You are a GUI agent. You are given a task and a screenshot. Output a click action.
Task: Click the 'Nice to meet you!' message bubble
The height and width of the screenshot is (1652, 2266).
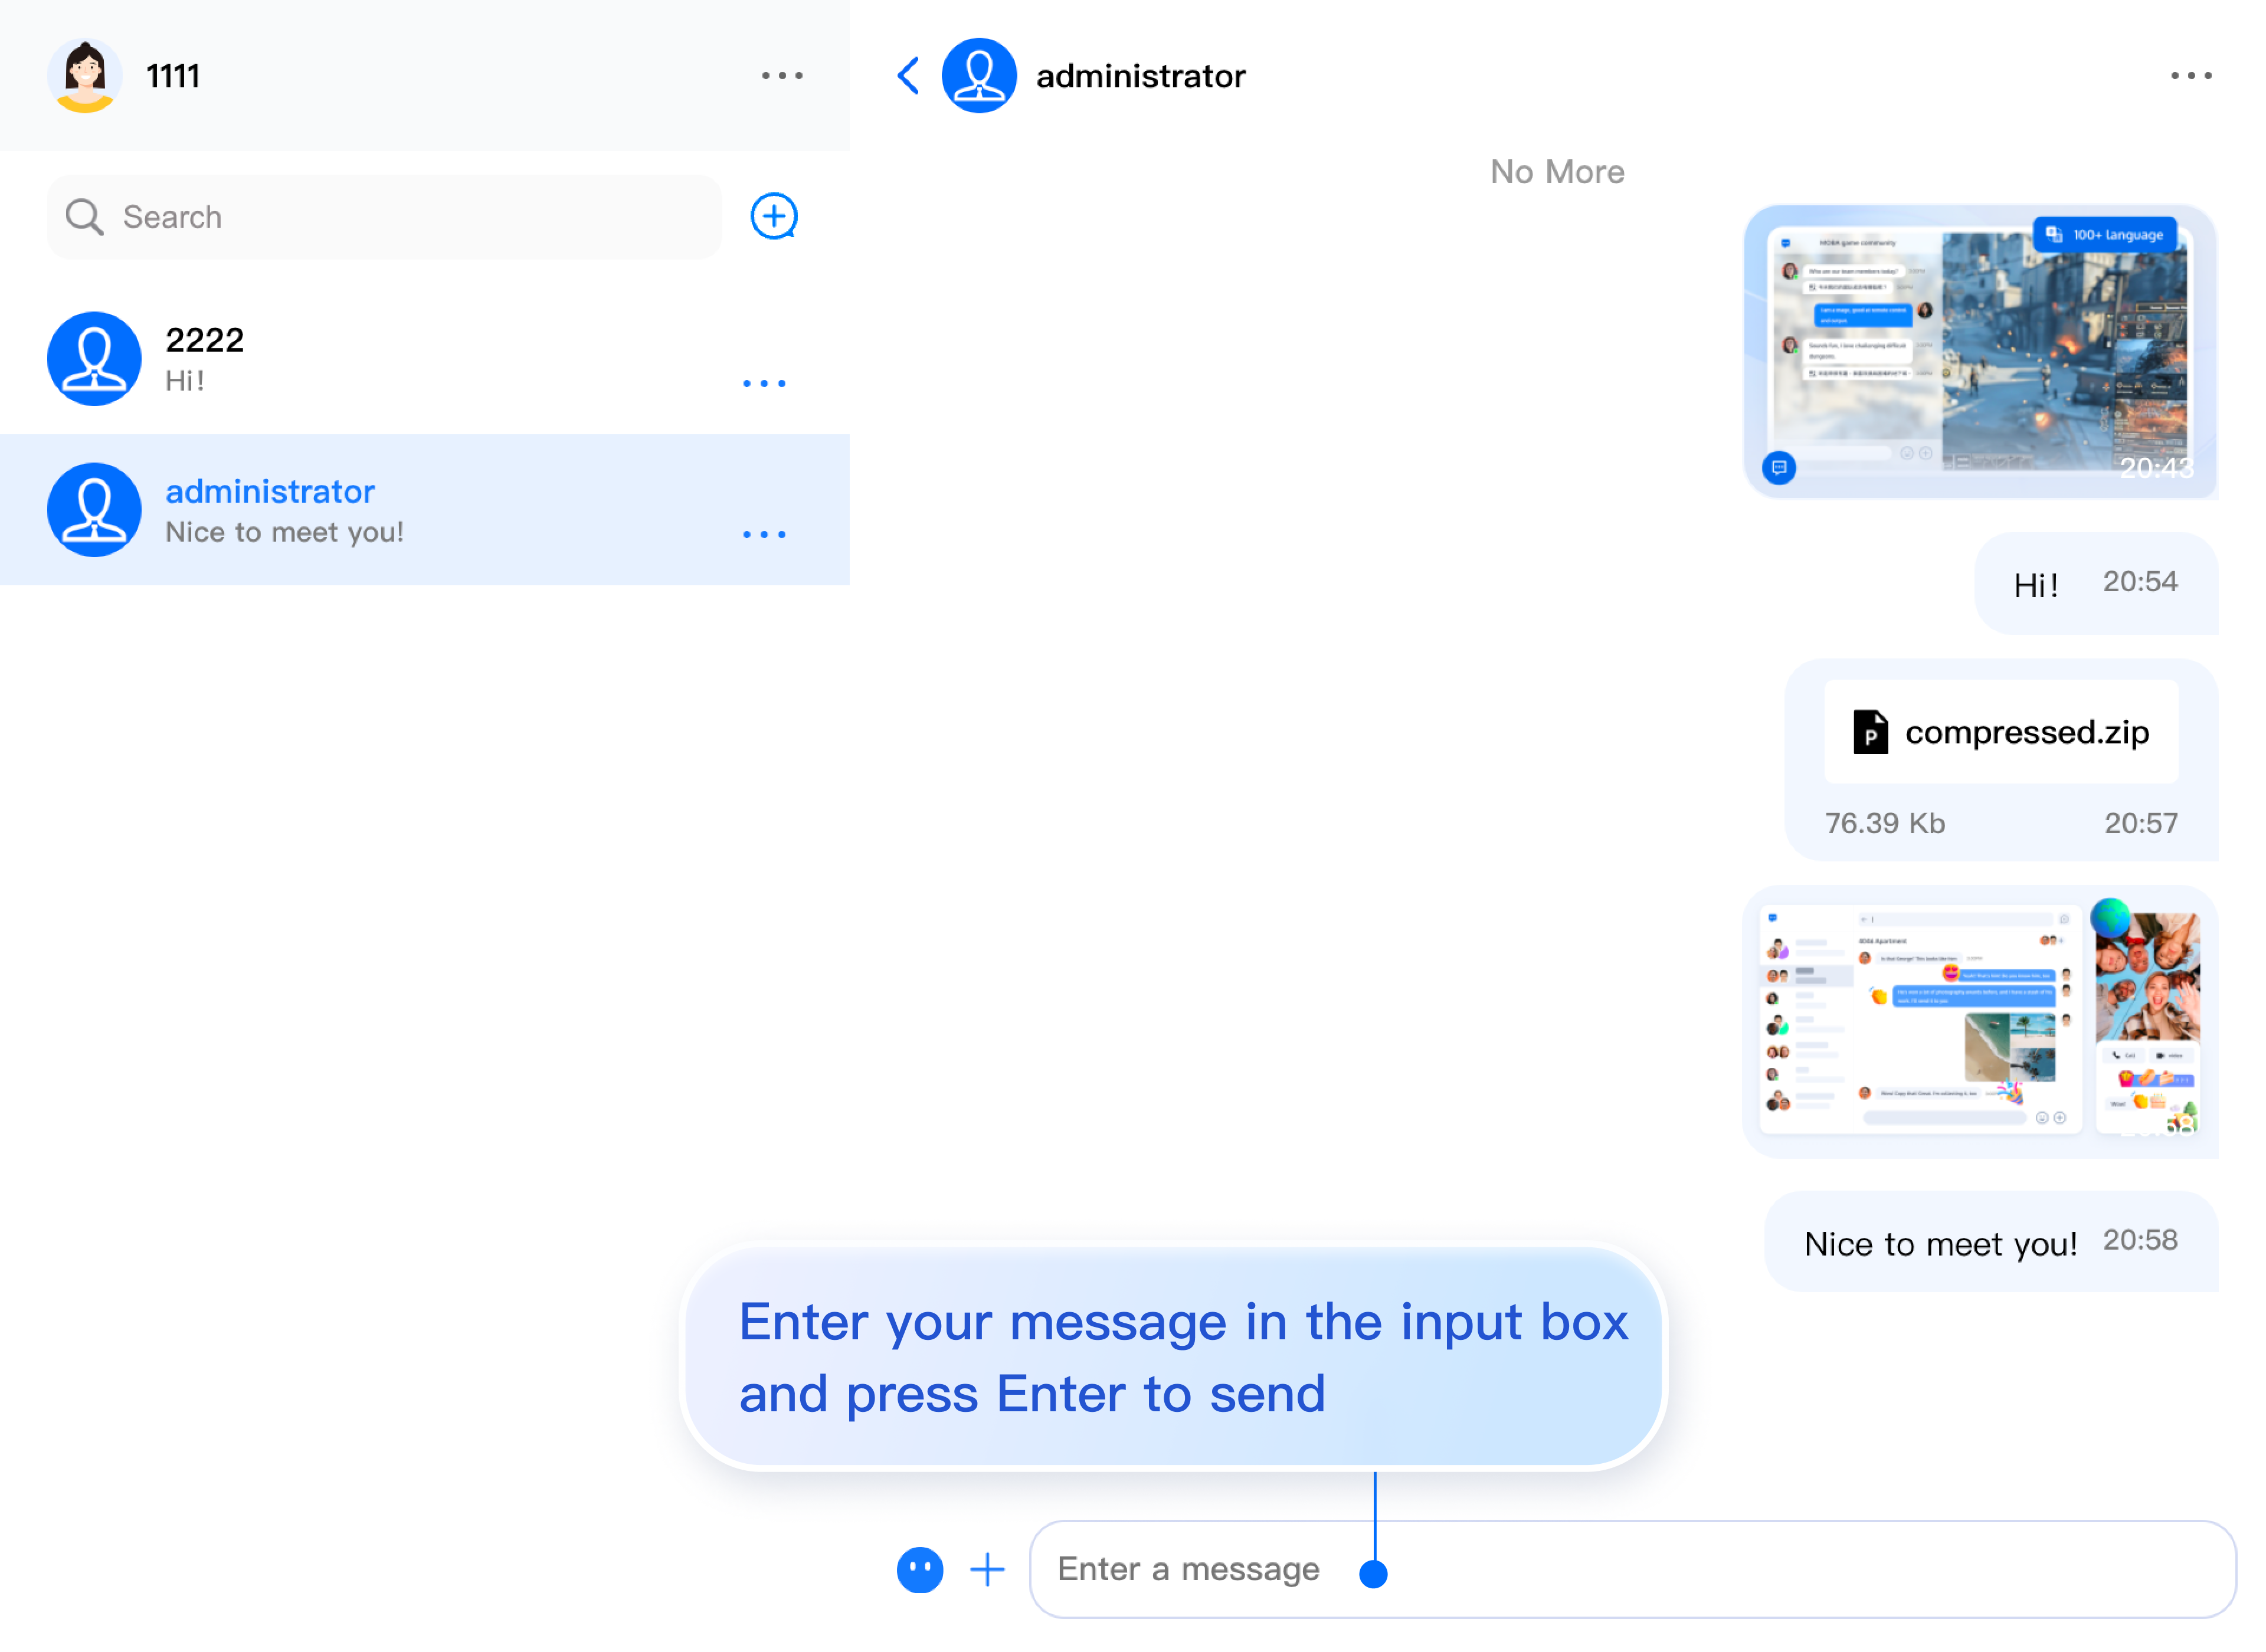point(1991,1242)
